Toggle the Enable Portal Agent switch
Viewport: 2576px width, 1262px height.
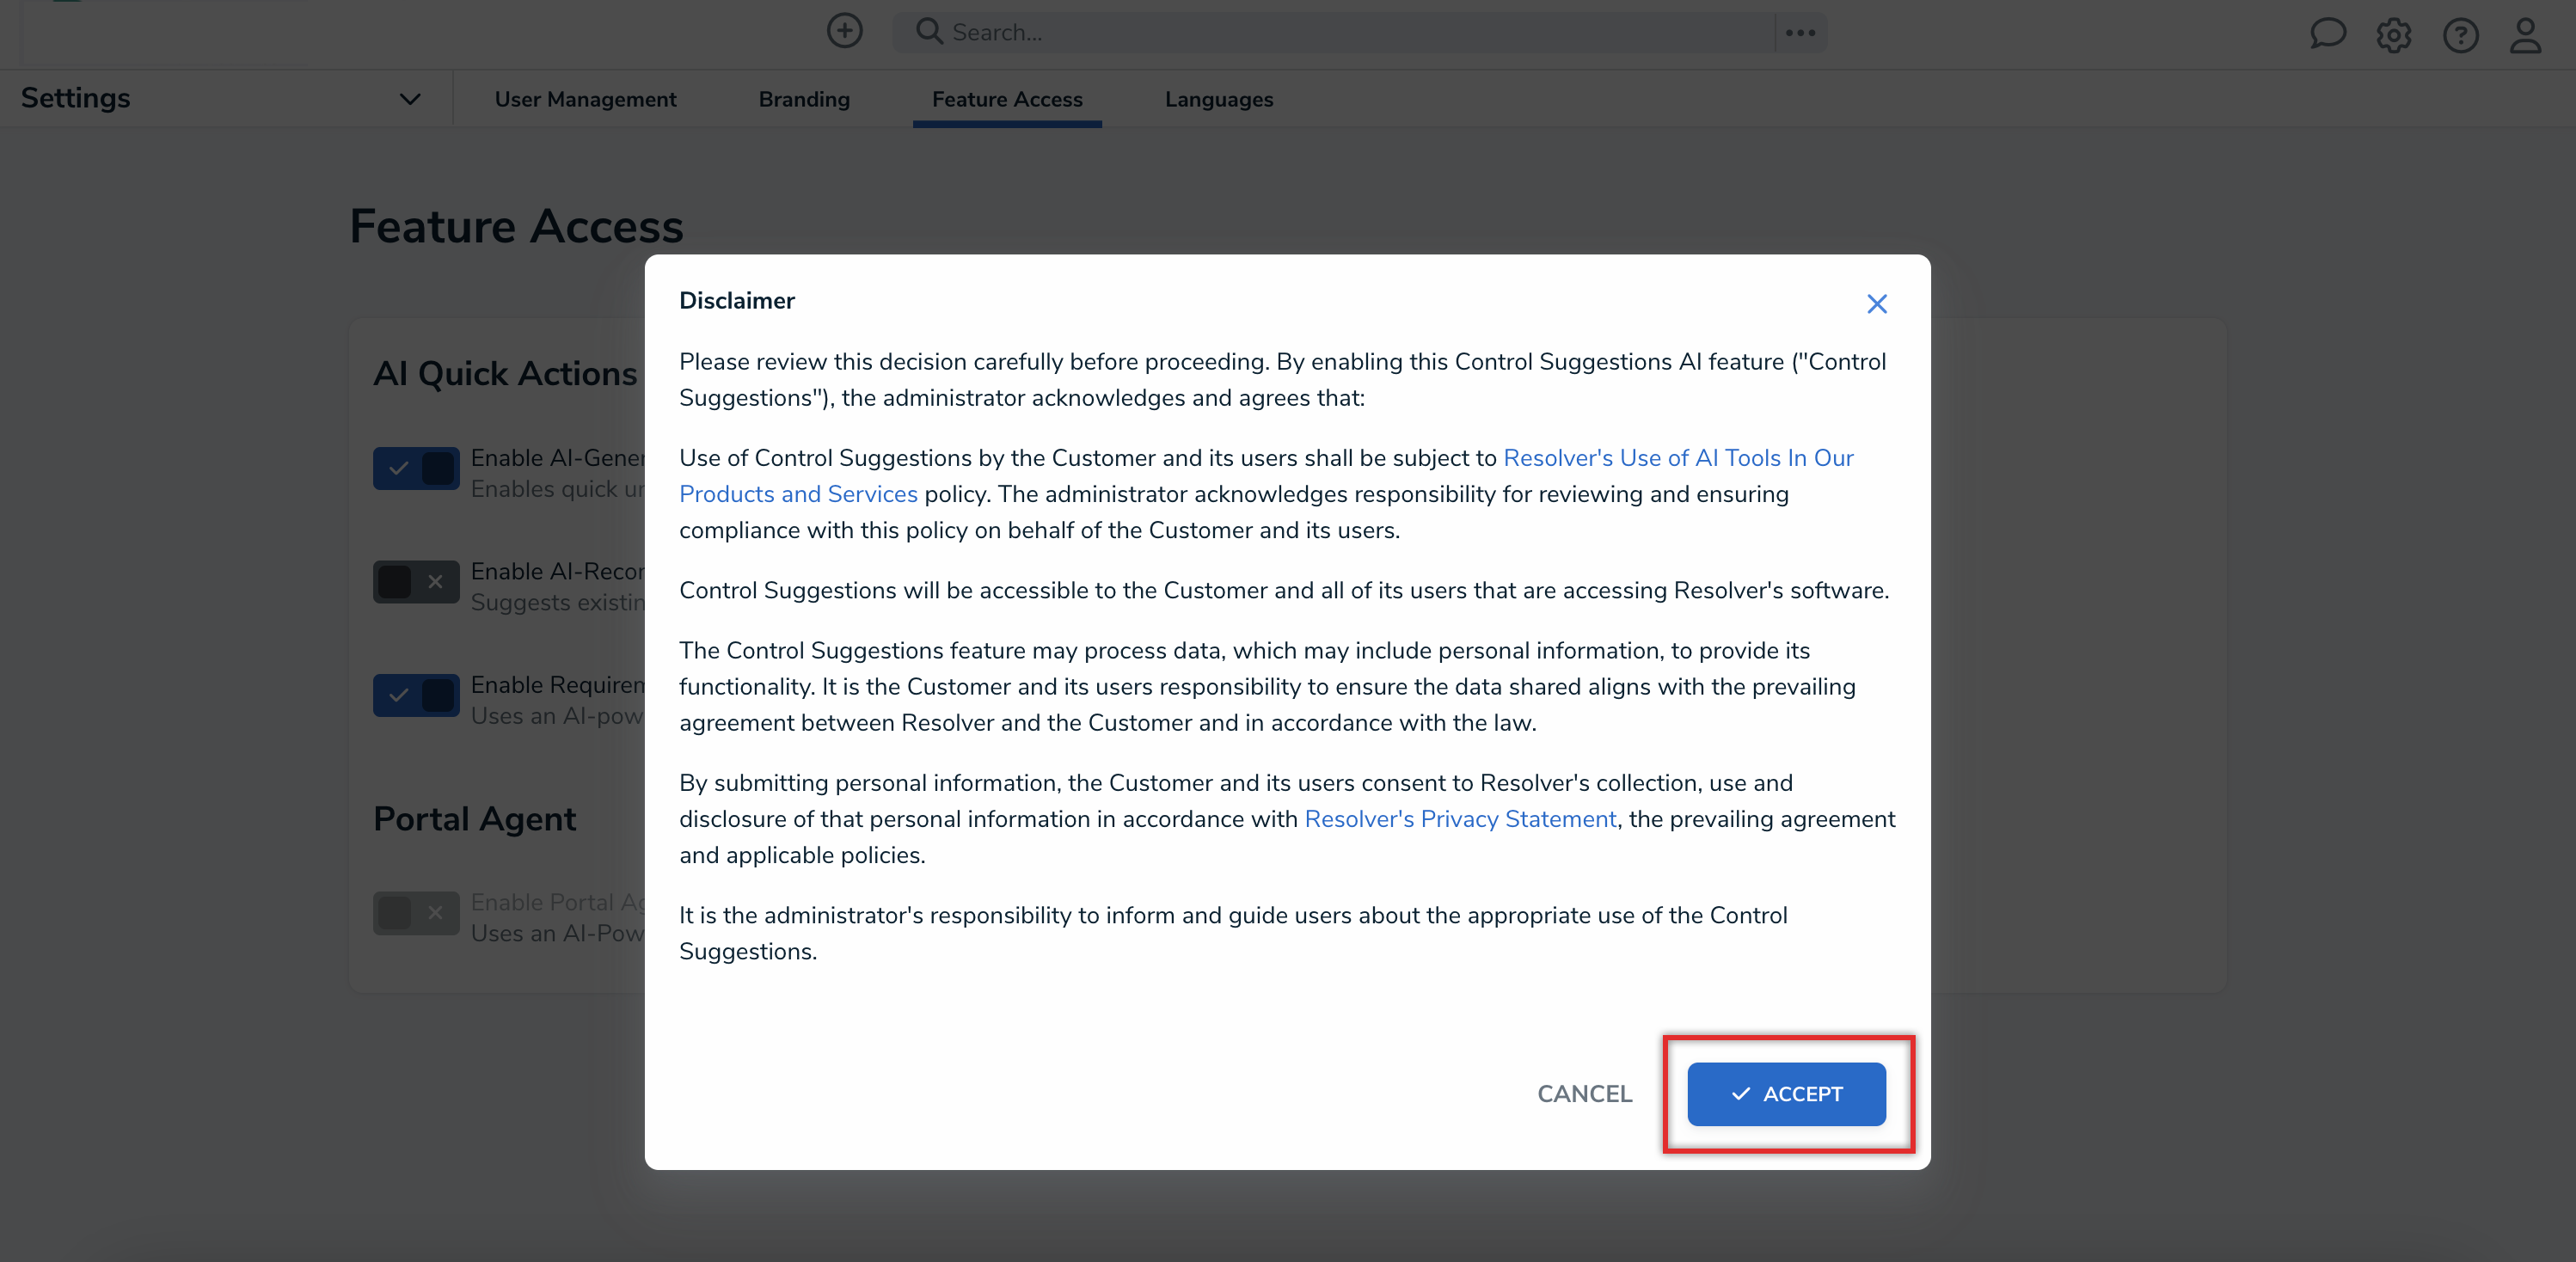point(416,912)
